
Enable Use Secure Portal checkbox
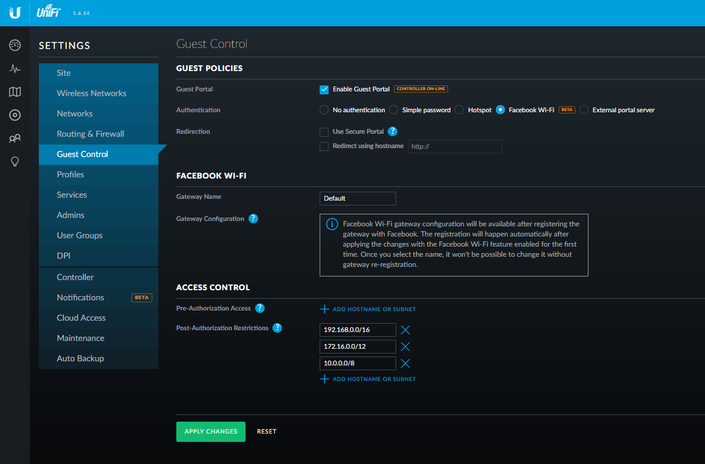tap(324, 131)
